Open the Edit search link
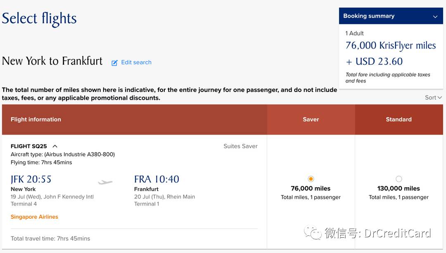The width and height of the screenshot is (446, 253). coord(136,62)
